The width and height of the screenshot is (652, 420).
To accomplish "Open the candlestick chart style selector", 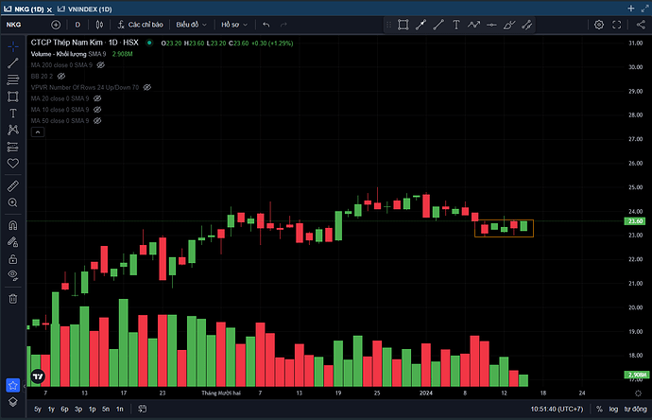I will [x=99, y=25].
